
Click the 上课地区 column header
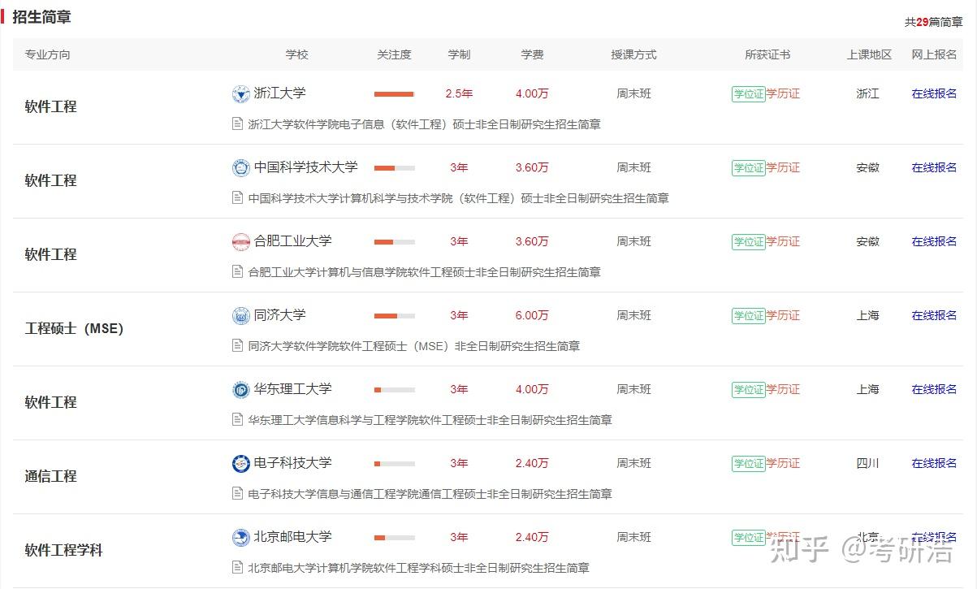[x=869, y=54]
